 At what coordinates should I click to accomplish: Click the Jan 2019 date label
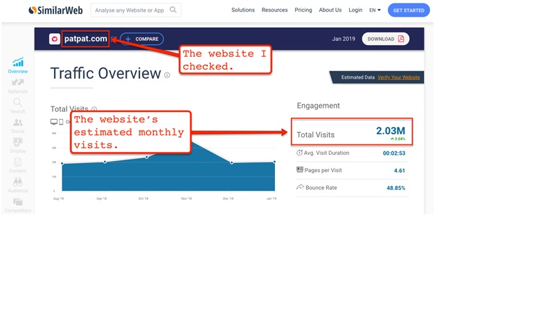(x=343, y=39)
